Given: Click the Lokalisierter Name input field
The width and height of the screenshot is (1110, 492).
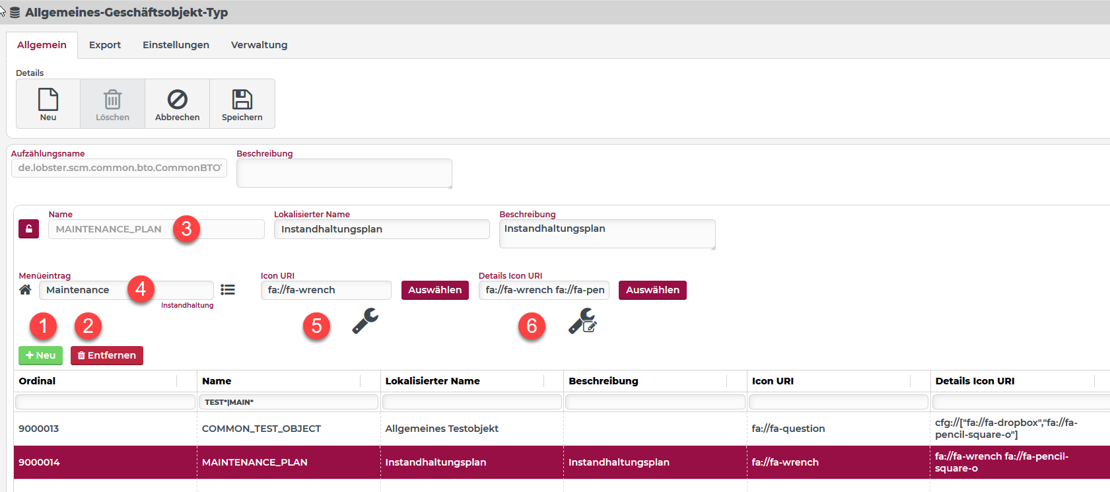Looking at the screenshot, I should pos(381,229).
